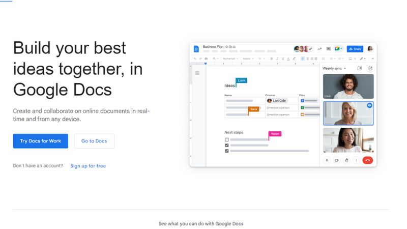Open the text color tool

[x=288, y=59]
